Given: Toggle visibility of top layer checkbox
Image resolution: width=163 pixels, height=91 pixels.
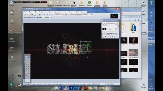Looking at the screenshot, I should pos(116,24).
